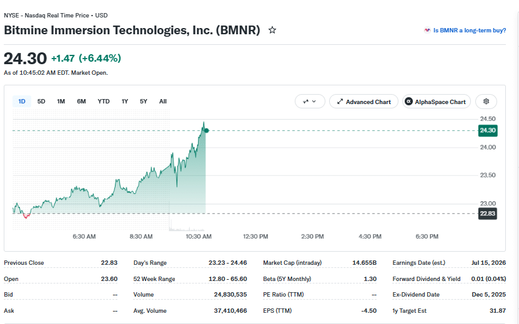This screenshot has height=324, width=519.
Task: Click the Open value 23.60
Action: (x=109, y=279)
